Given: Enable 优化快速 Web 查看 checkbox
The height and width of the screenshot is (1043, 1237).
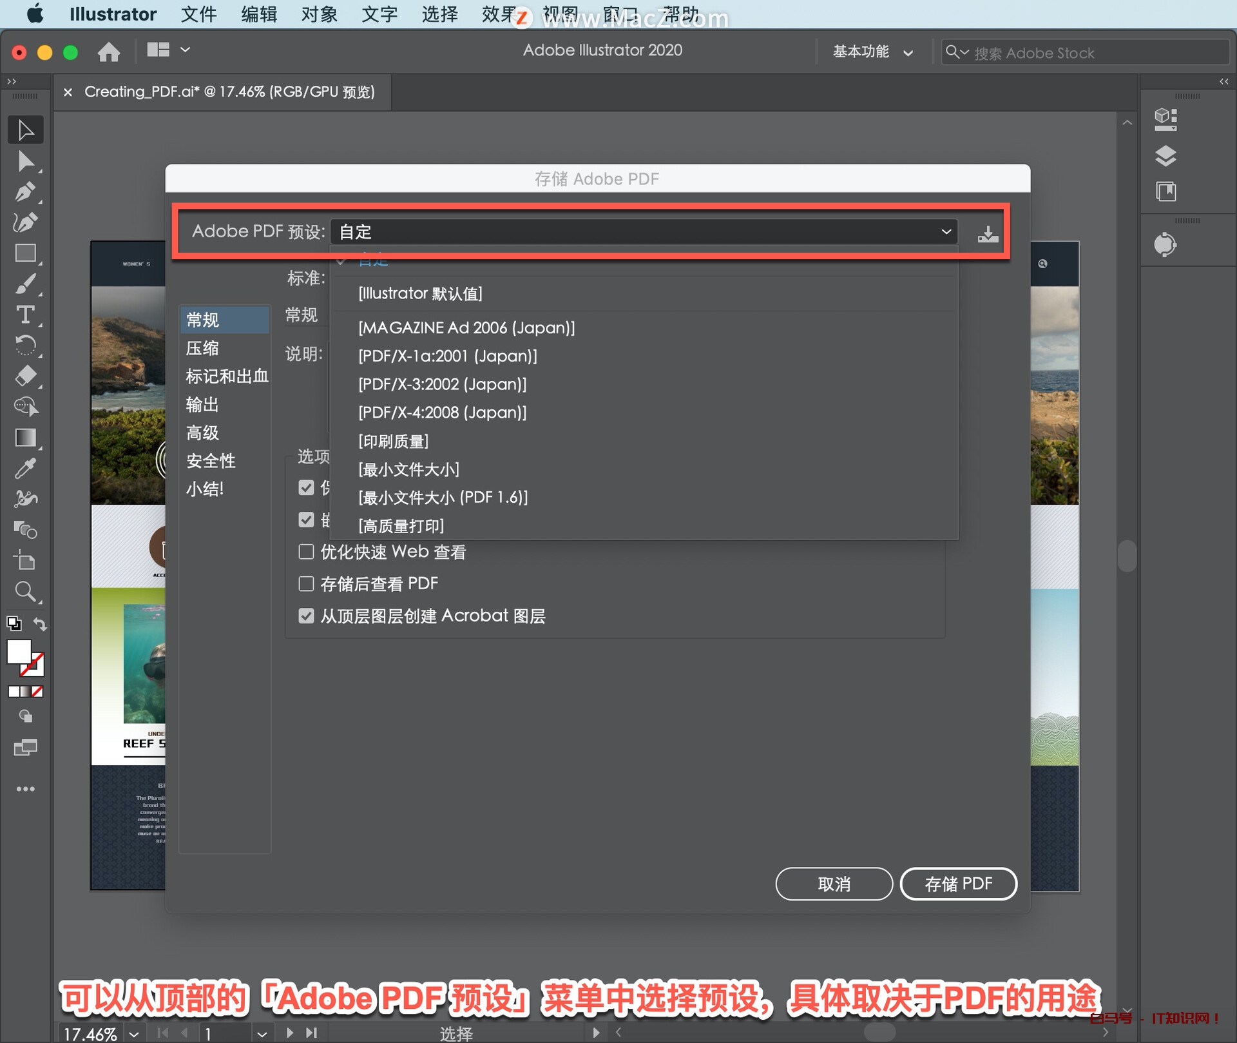Looking at the screenshot, I should click(306, 552).
